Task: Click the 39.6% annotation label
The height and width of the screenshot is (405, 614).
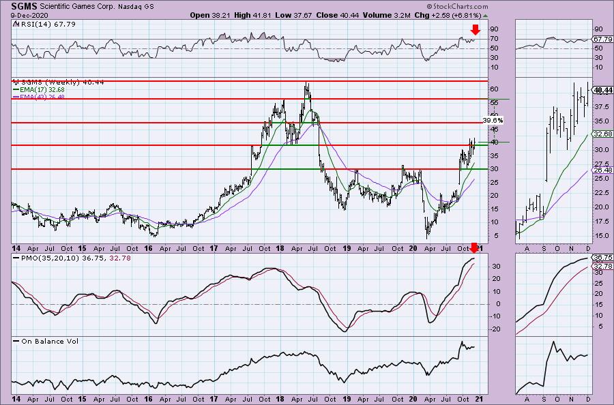Action: click(x=493, y=121)
